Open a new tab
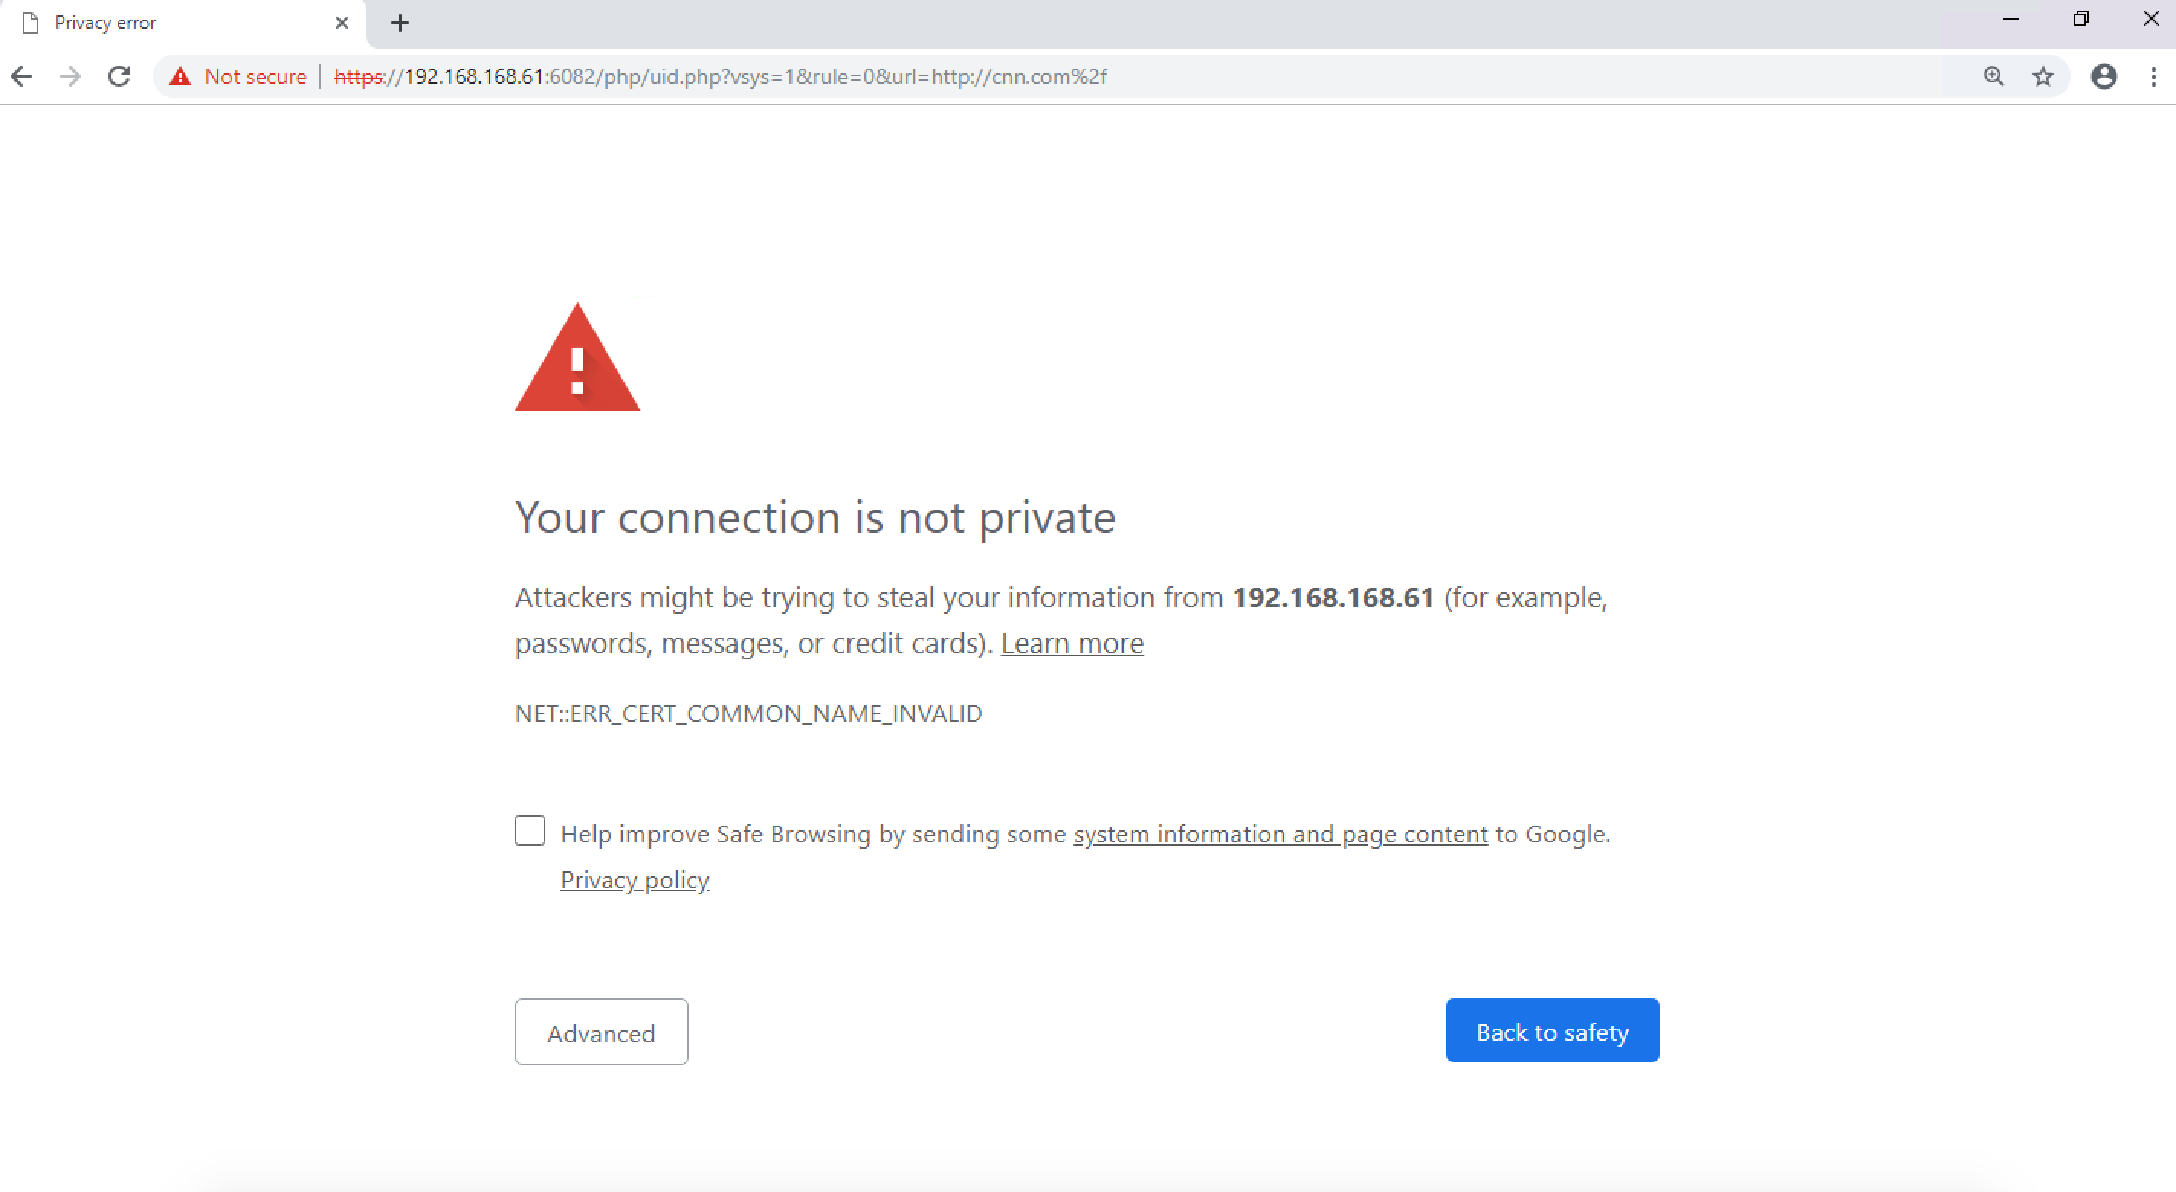Screen dimensions: 2176x1192 pyautogui.click(x=400, y=23)
